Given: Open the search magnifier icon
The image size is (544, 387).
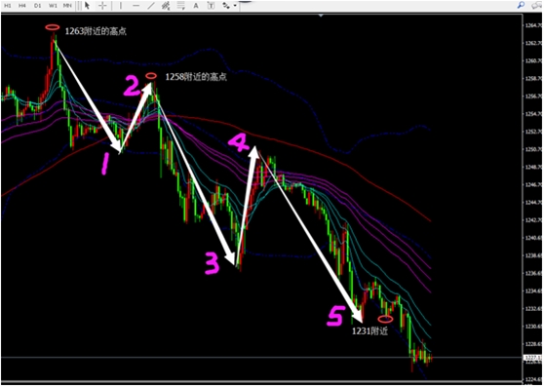Looking at the screenshot, I should click(x=522, y=5).
